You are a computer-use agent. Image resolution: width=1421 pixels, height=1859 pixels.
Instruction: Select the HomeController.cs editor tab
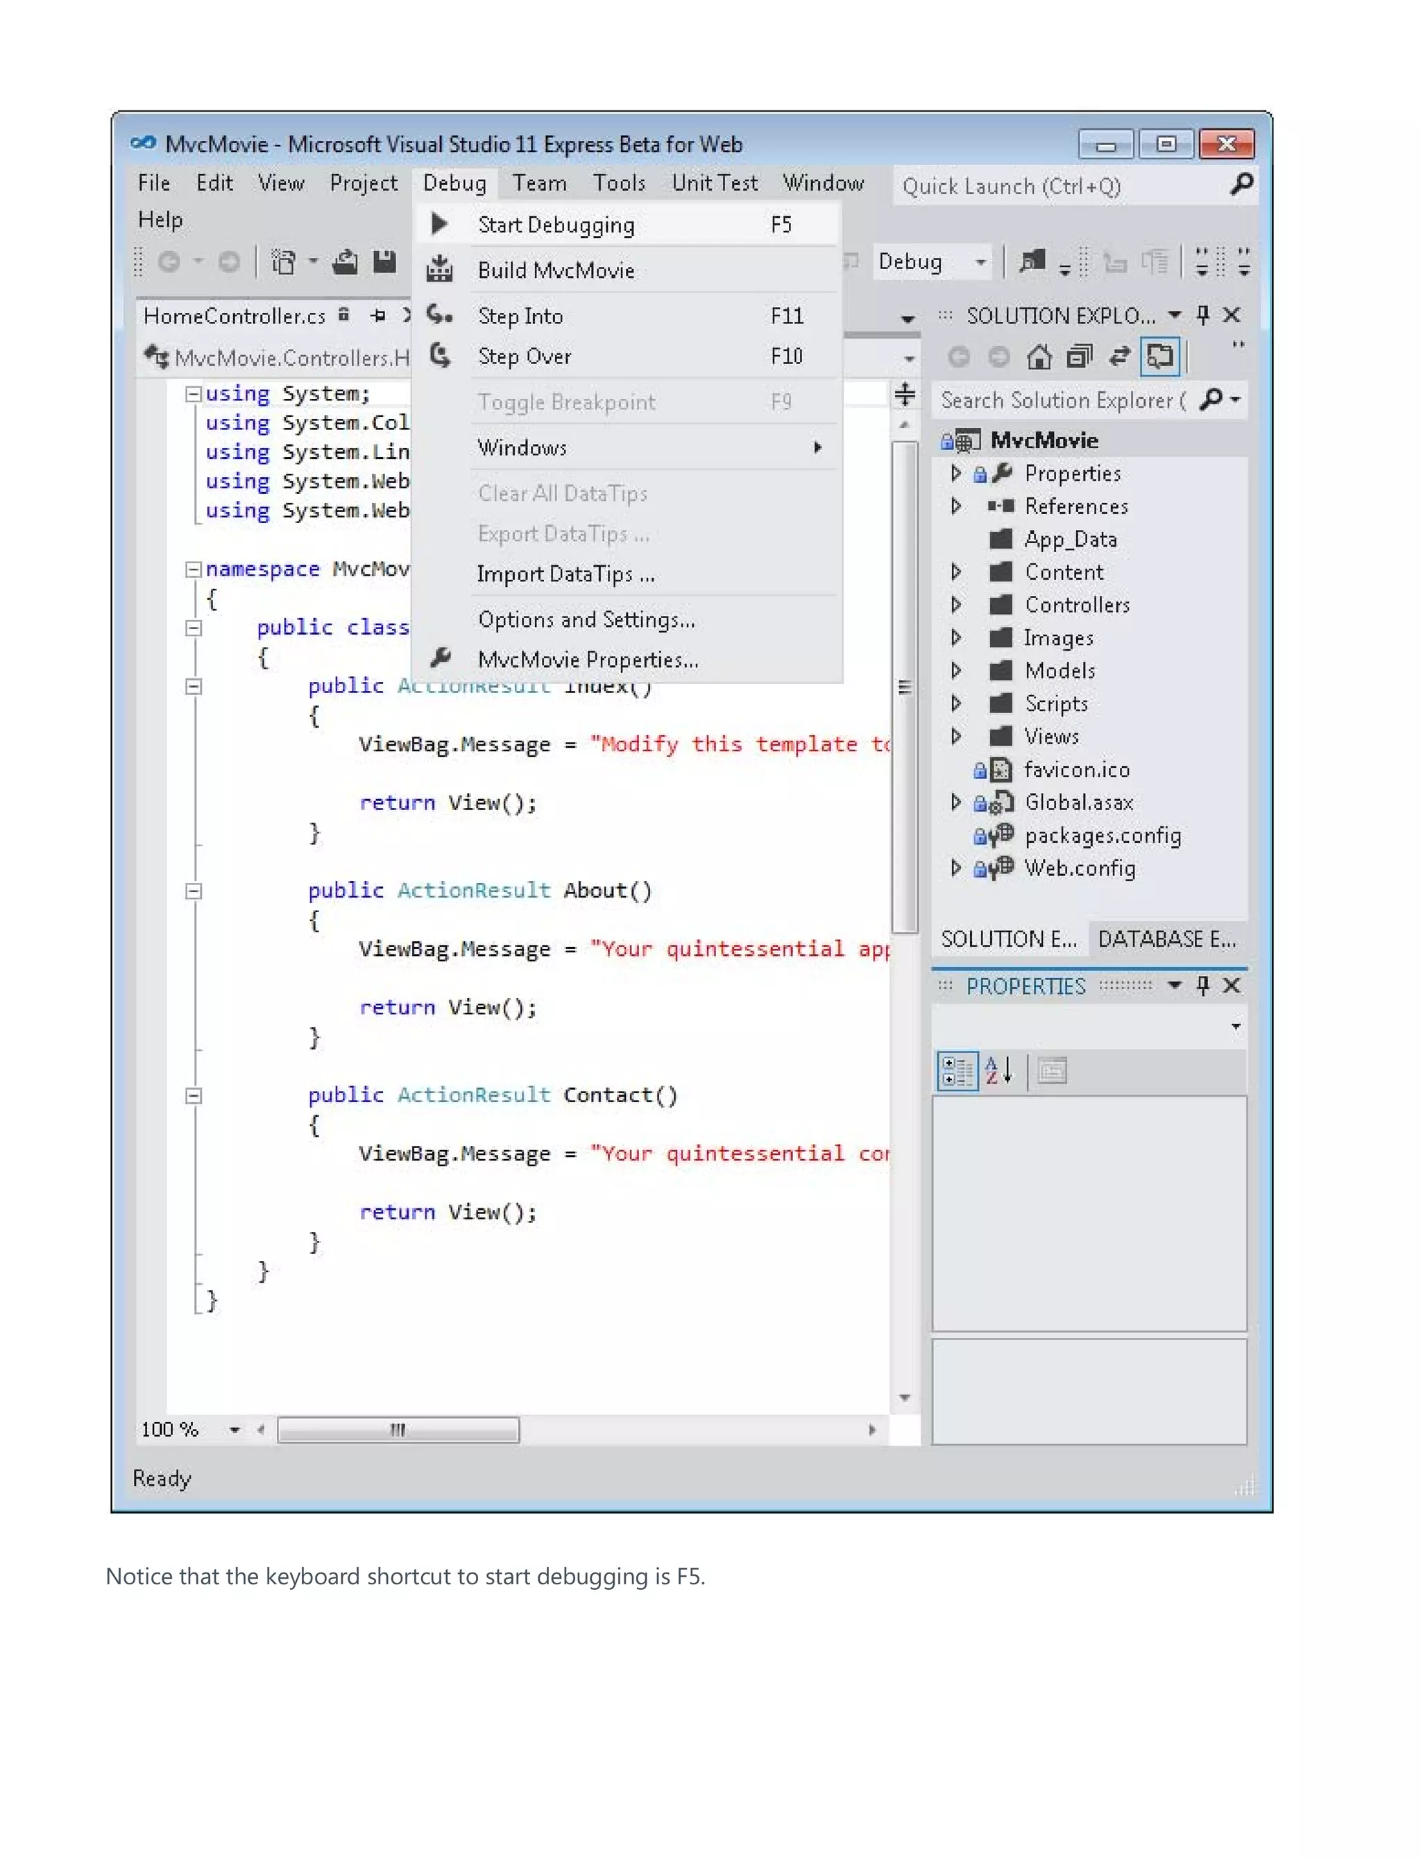point(235,316)
